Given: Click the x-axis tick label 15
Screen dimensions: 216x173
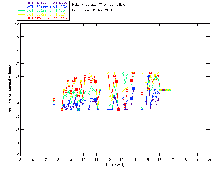Looking at the screenshot, I should 147,160.
